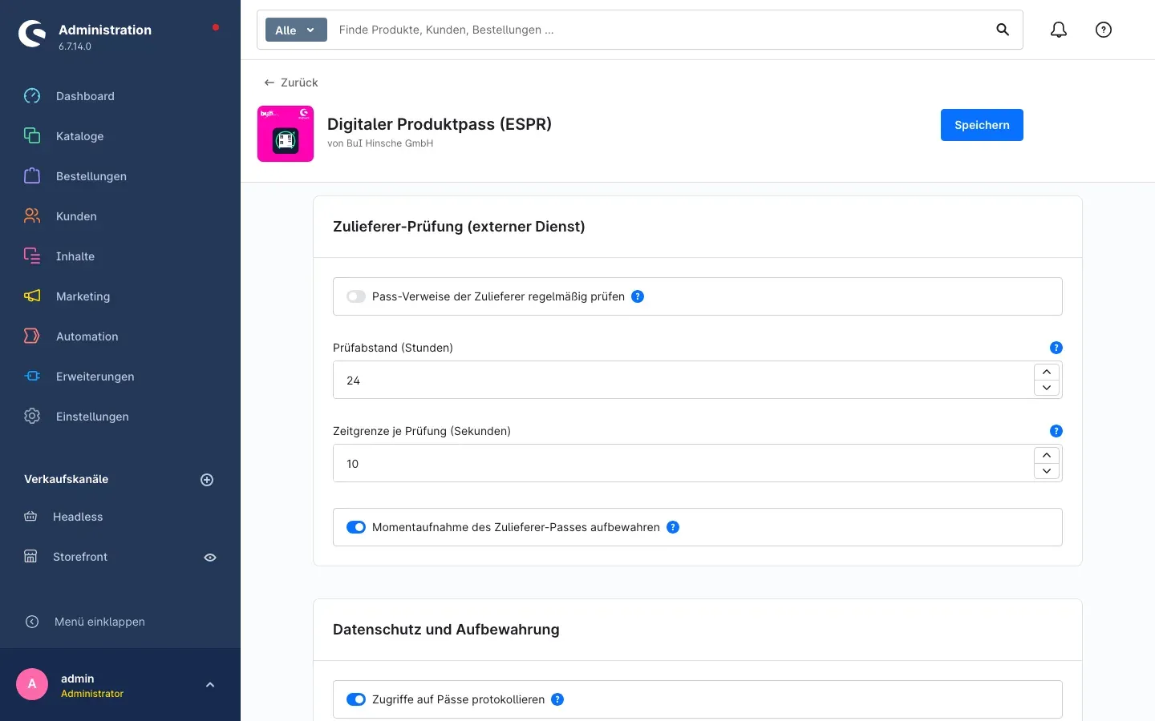Click the Storefront visibility eye icon

click(210, 558)
